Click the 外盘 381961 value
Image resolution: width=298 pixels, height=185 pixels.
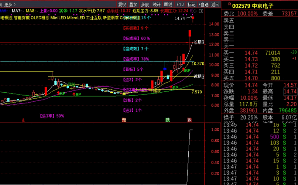click(249, 110)
